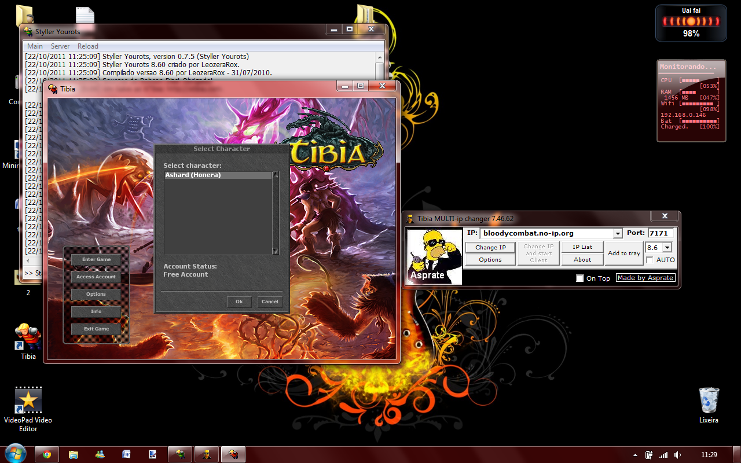
Task: Switch to Styller Yourots taskbar button
Action: (180, 454)
